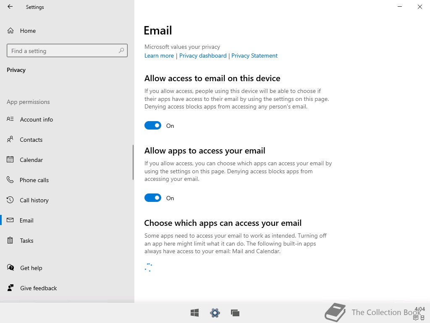Click the Tasks clipboard icon
Screen dimensions: 430x323
10,240
